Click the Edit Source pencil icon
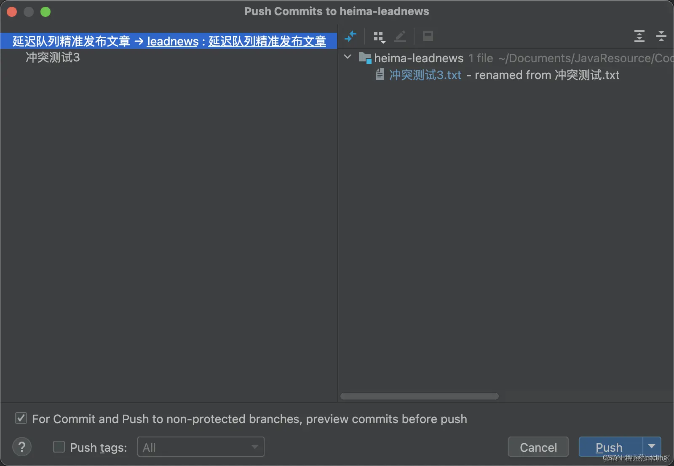Screen dimensions: 674x466 click(400, 37)
